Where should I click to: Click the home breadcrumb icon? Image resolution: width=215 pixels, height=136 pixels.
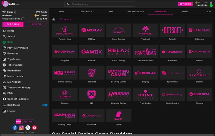click(54, 19)
